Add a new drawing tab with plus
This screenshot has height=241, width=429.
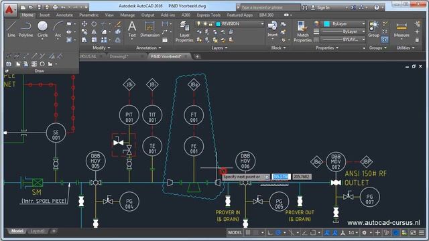197,56
